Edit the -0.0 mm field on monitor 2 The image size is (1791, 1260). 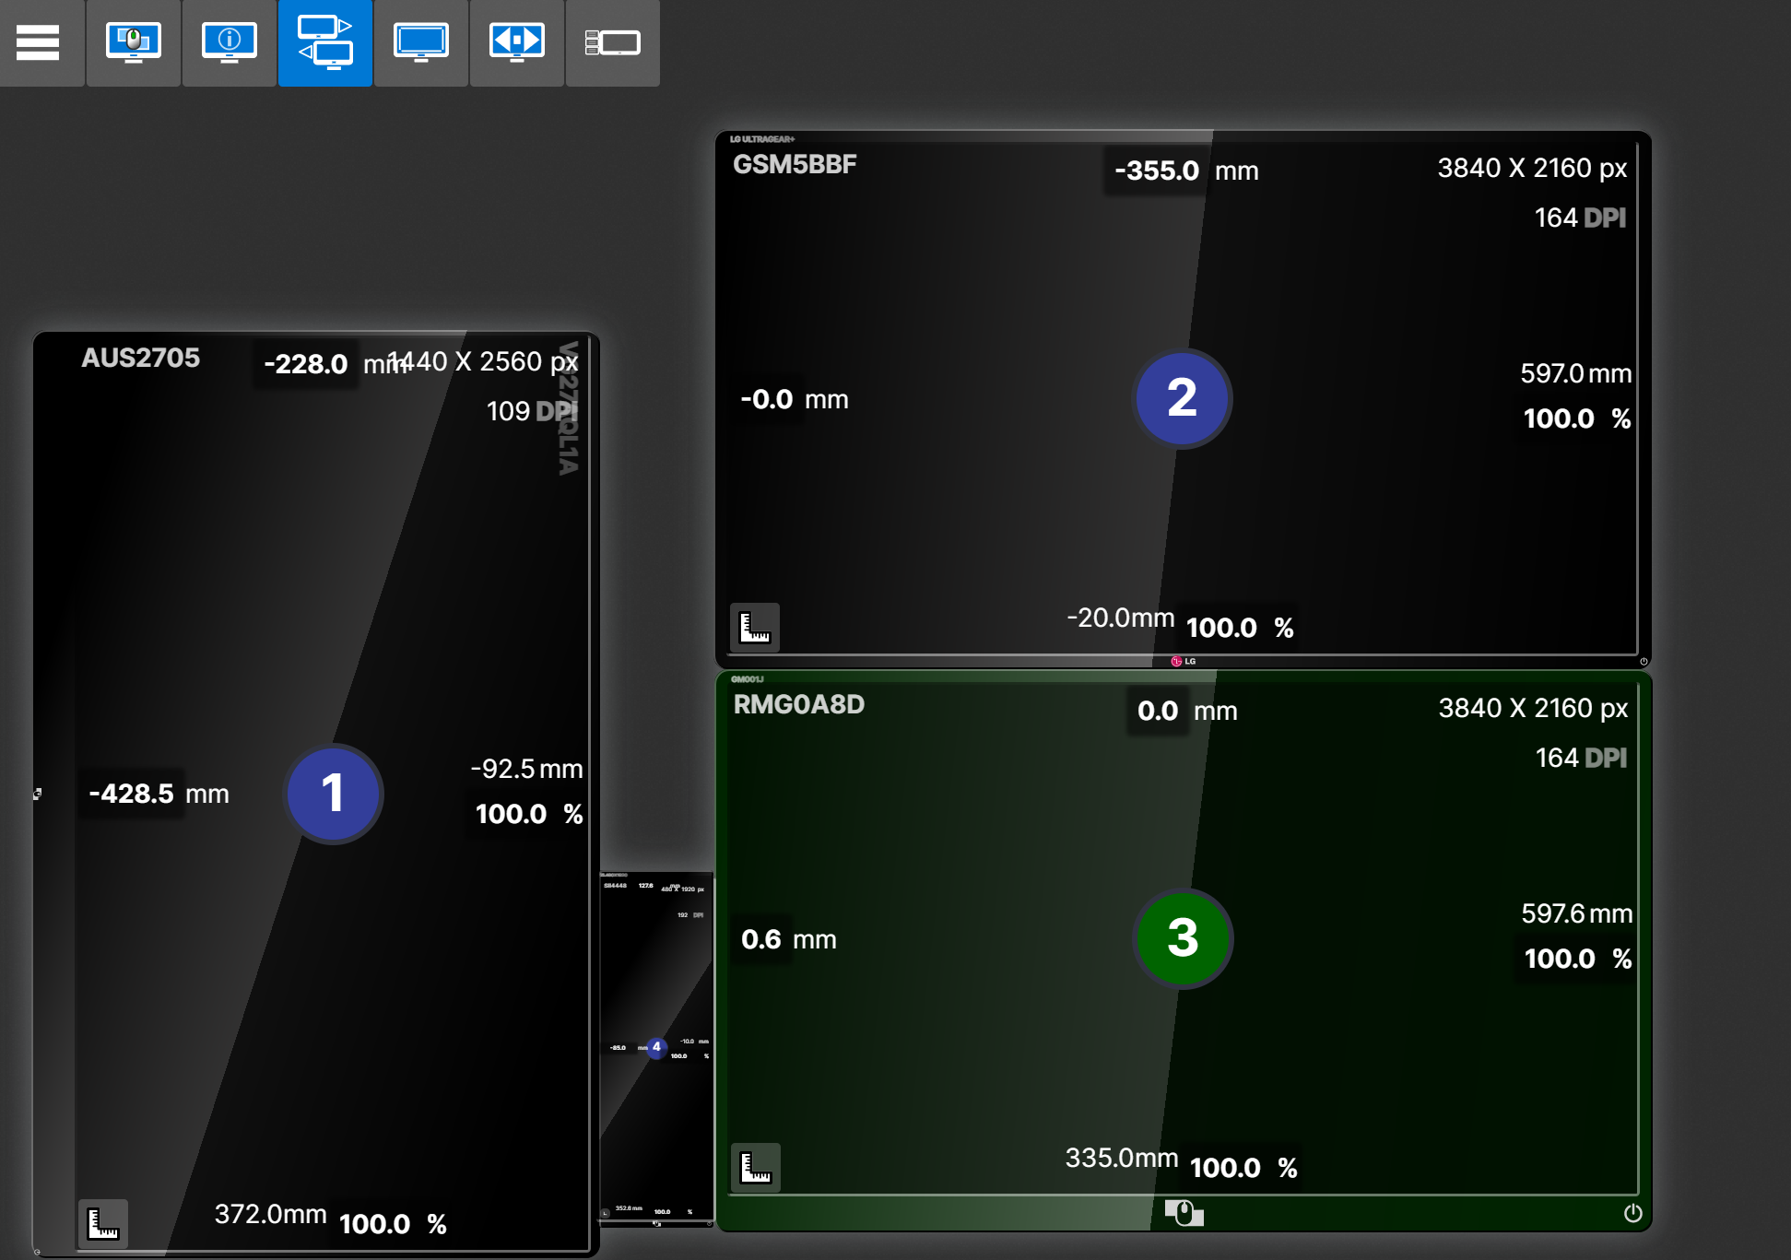(x=767, y=399)
